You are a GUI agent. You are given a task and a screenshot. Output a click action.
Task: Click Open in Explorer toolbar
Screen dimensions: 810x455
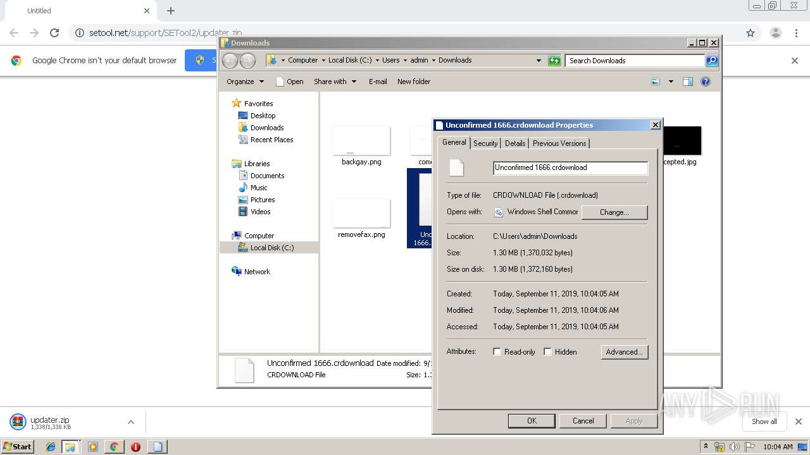tap(290, 82)
